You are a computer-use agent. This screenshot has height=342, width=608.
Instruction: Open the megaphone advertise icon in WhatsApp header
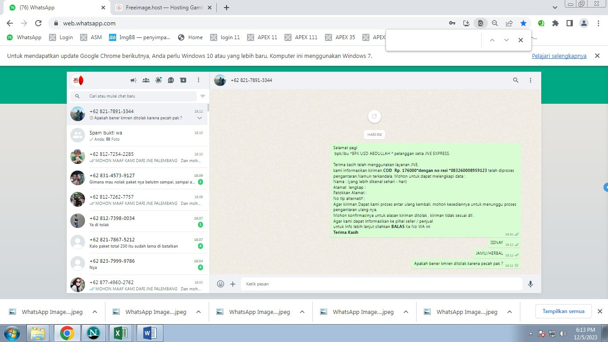point(133,80)
